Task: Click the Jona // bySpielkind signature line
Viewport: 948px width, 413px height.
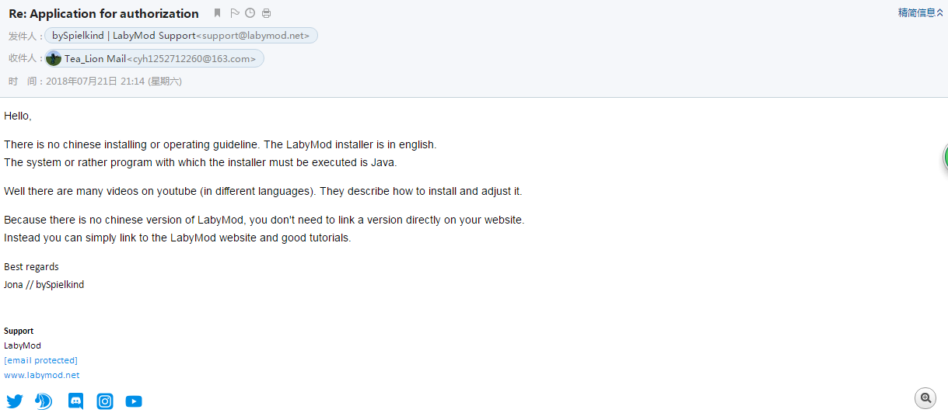Action: click(x=44, y=285)
